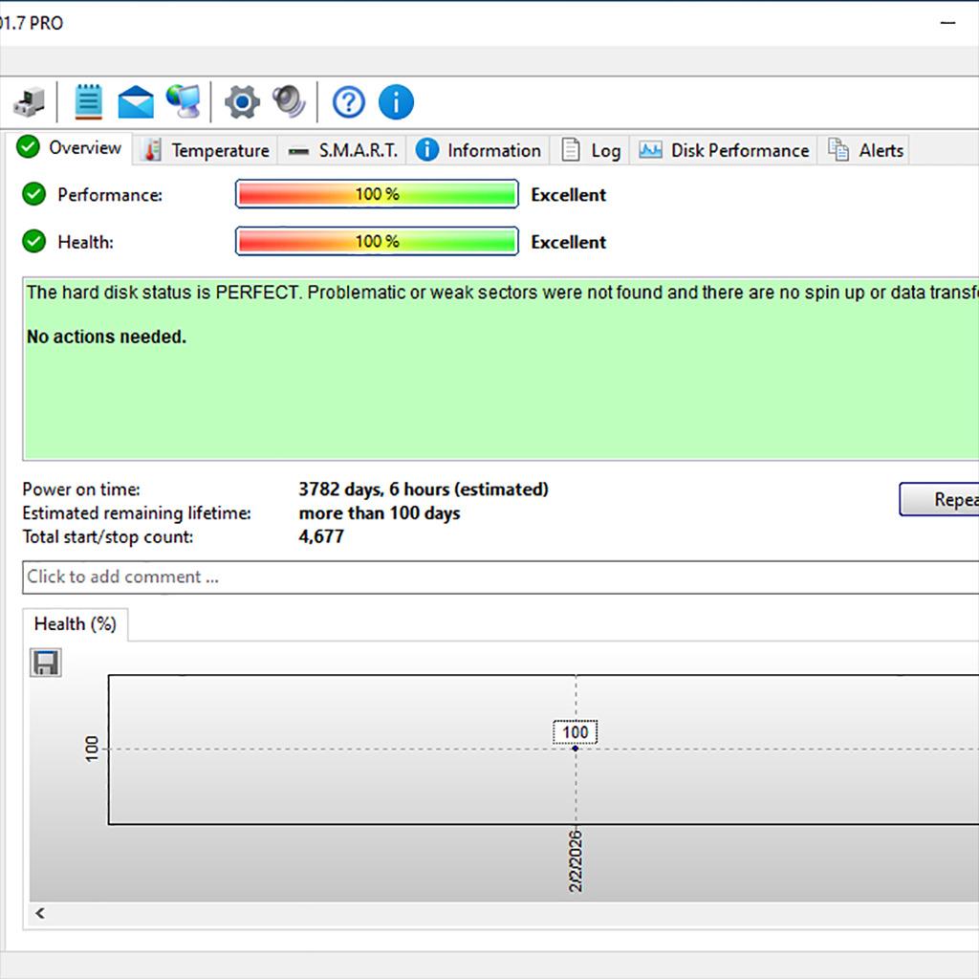979x979 pixels.
Task: Click the Health 100% status bar
Action: pos(377,242)
